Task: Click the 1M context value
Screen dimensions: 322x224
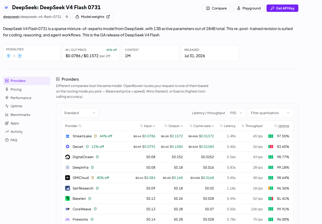Action: click(128, 56)
